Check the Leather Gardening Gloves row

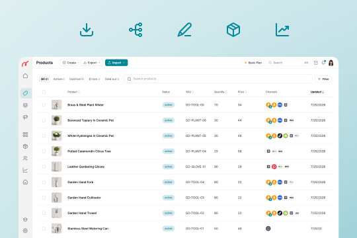44,167
